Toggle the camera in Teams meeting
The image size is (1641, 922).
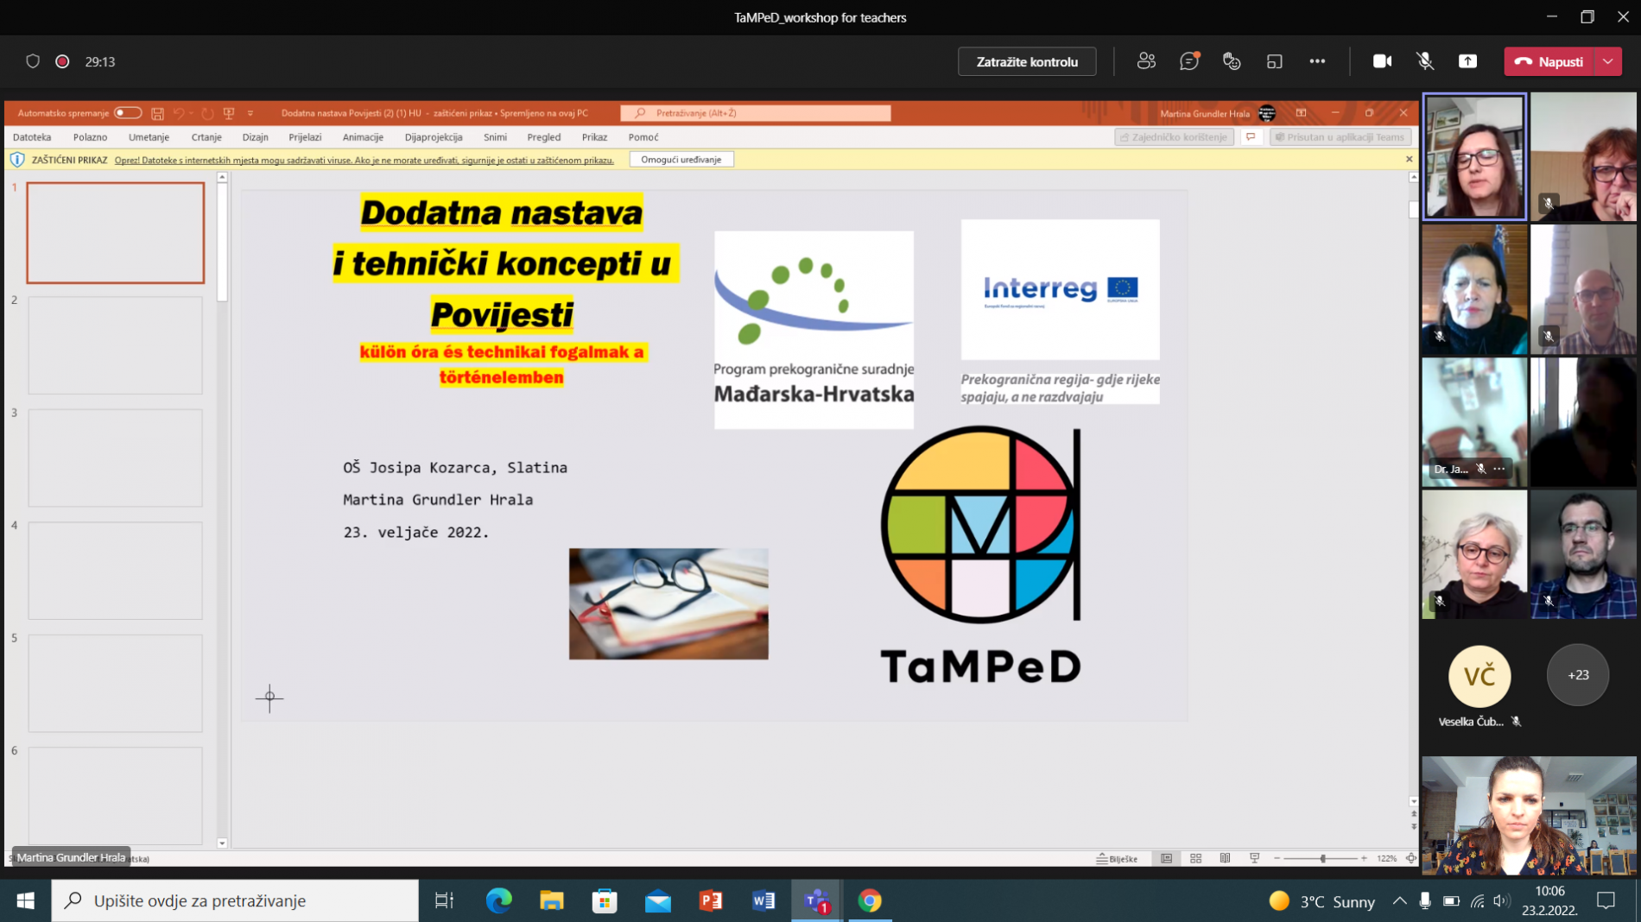tap(1382, 61)
